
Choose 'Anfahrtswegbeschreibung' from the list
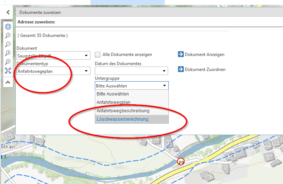tap(123, 111)
